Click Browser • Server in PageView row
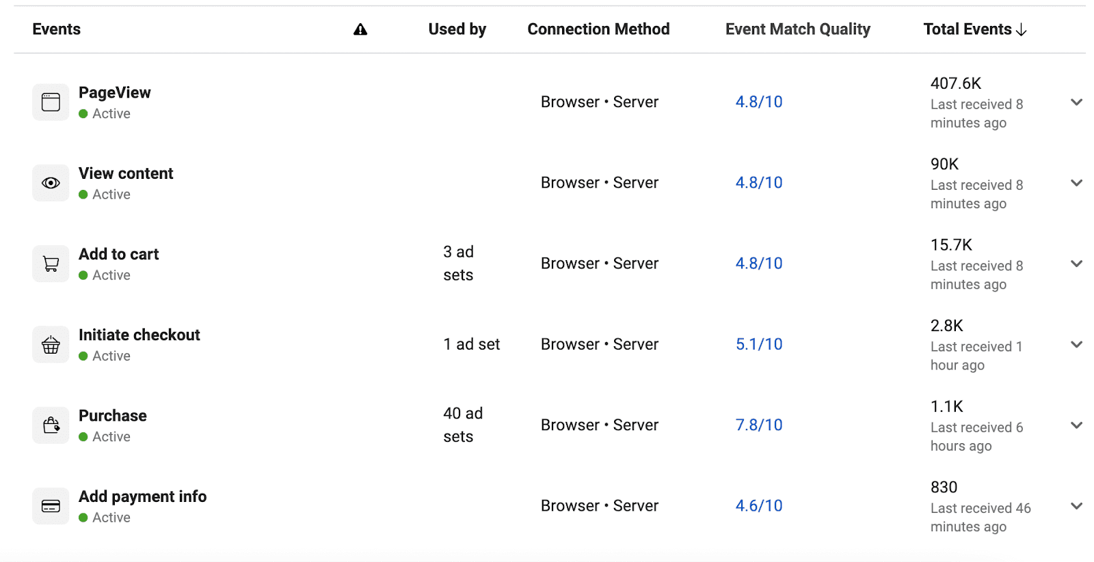 pos(600,102)
